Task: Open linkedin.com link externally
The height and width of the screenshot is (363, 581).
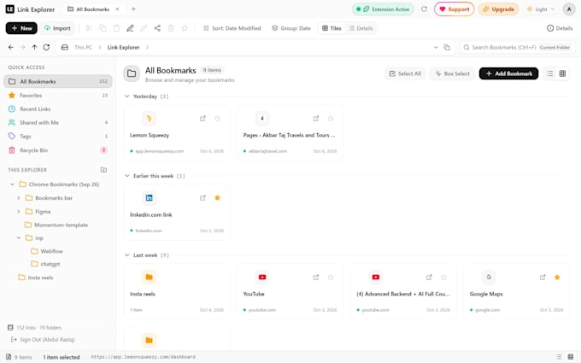Action: point(202,198)
